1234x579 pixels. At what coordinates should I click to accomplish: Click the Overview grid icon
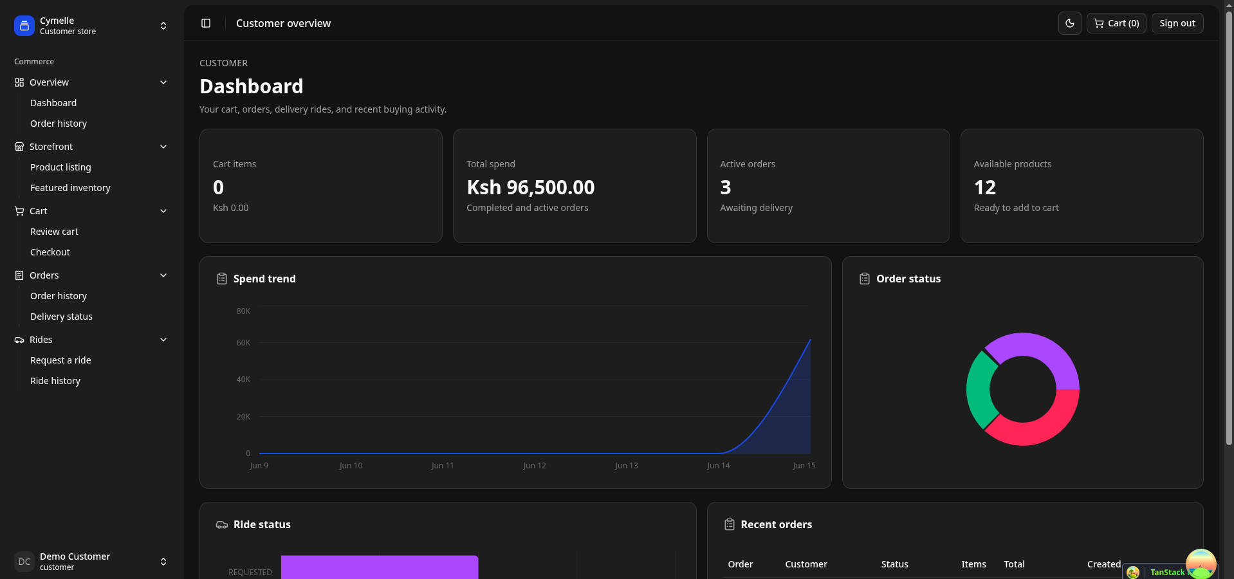[19, 82]
